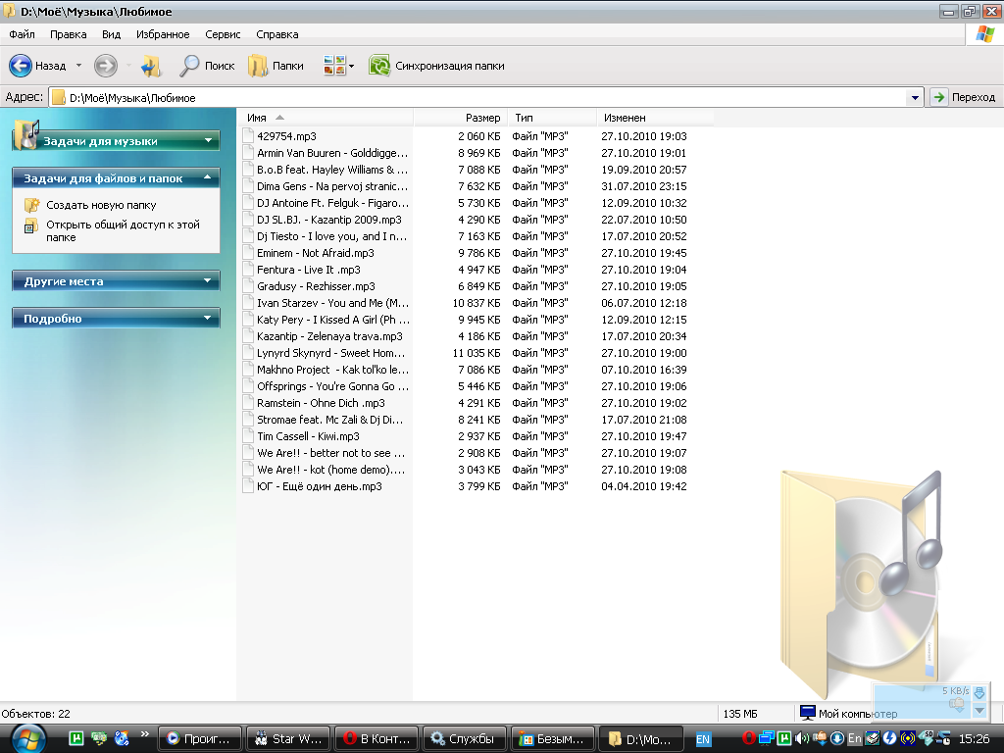The width and height of the screenshot is (1004, 753).
Task: Click the Windows Start orb
Action: (x=28, y=738)
